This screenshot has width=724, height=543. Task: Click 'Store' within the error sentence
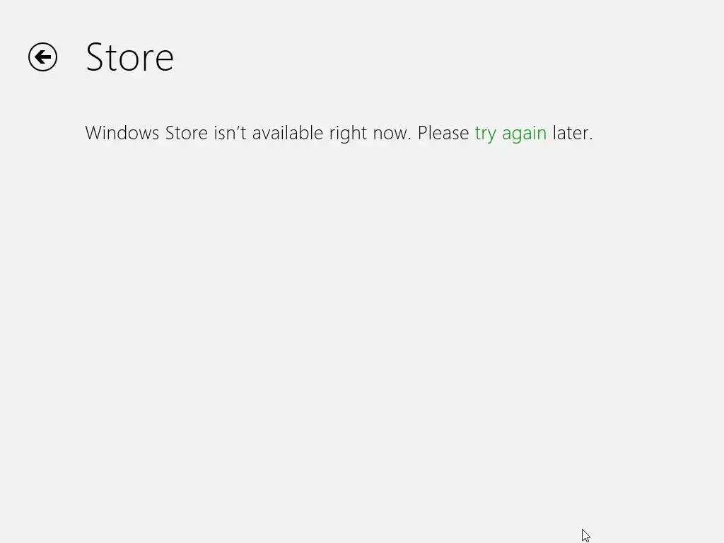(187, 133)
